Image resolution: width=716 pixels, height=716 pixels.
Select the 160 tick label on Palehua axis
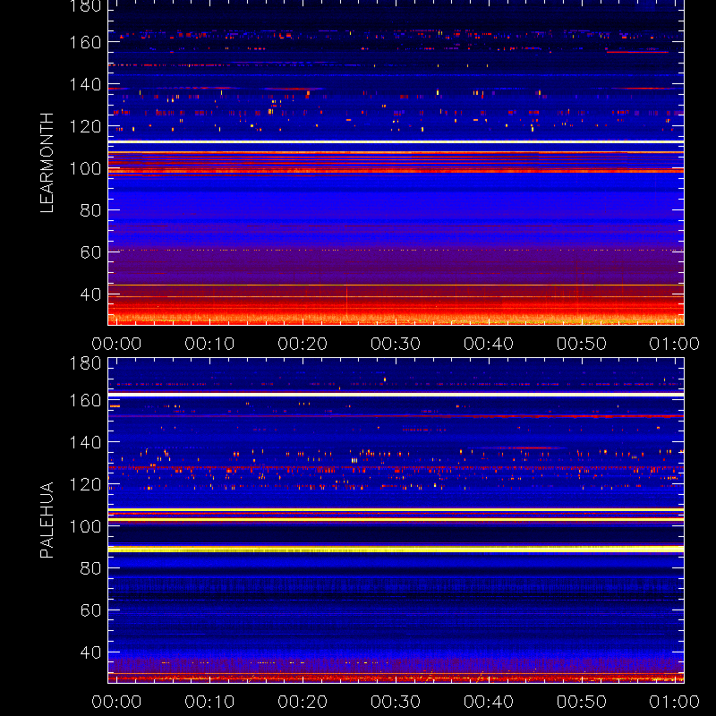click(x=85, y=400)
